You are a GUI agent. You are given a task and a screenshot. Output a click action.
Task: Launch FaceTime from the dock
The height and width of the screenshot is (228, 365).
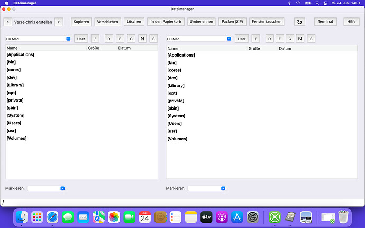[x=129, y=217]
